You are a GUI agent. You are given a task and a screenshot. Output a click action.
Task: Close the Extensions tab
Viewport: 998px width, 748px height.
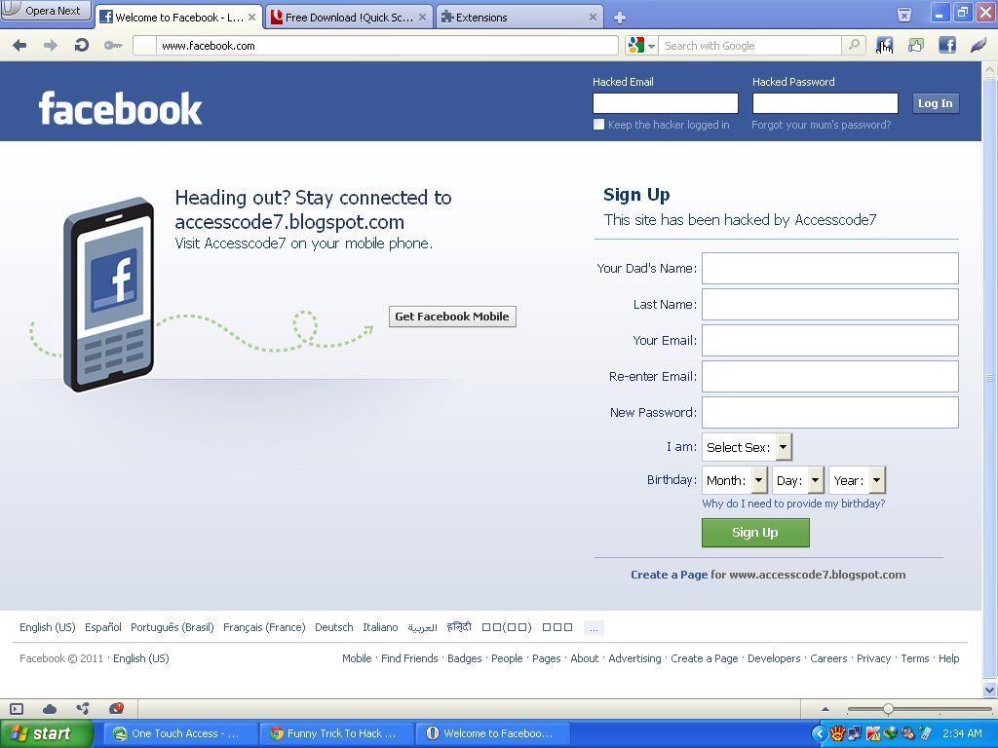[593, 18]
